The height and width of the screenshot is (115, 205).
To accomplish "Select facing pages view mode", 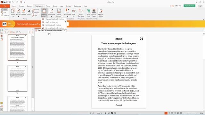I will pyautogui.click(x=172, y=113).
